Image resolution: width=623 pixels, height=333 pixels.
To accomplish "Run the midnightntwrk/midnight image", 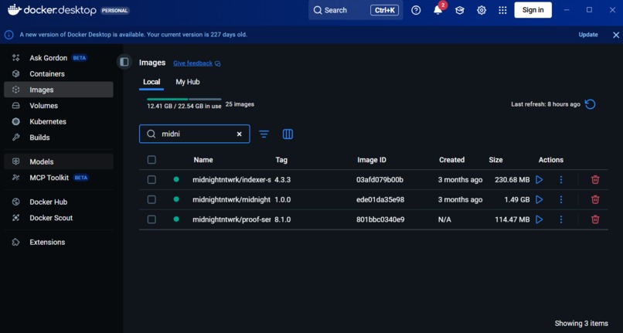I will (540, 199).
